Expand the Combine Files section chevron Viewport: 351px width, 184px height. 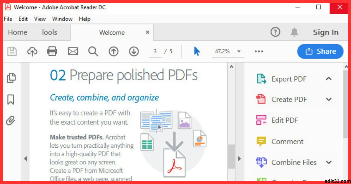329,162
